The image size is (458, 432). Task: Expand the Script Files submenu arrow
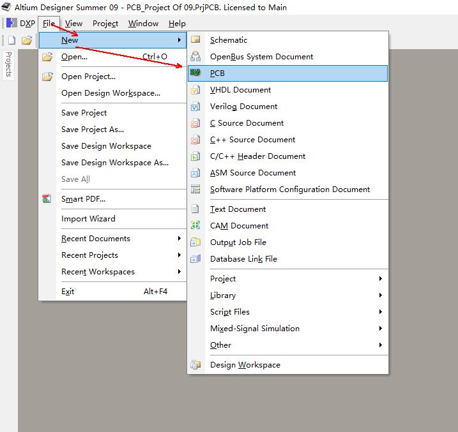pyautogui.click(x=380, y=312)
